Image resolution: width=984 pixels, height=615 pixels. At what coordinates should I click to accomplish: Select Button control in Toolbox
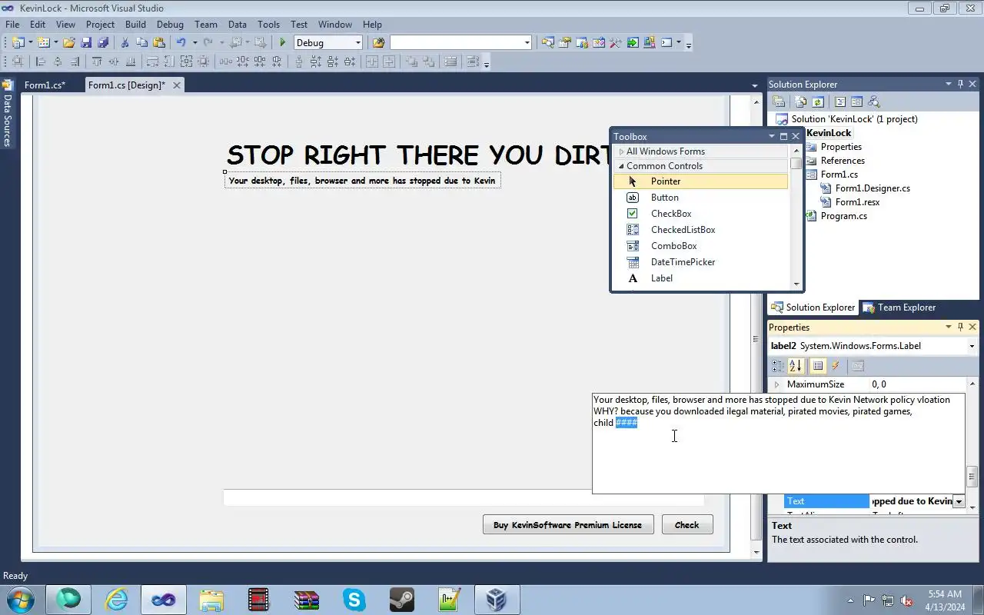tap(700, 198)
